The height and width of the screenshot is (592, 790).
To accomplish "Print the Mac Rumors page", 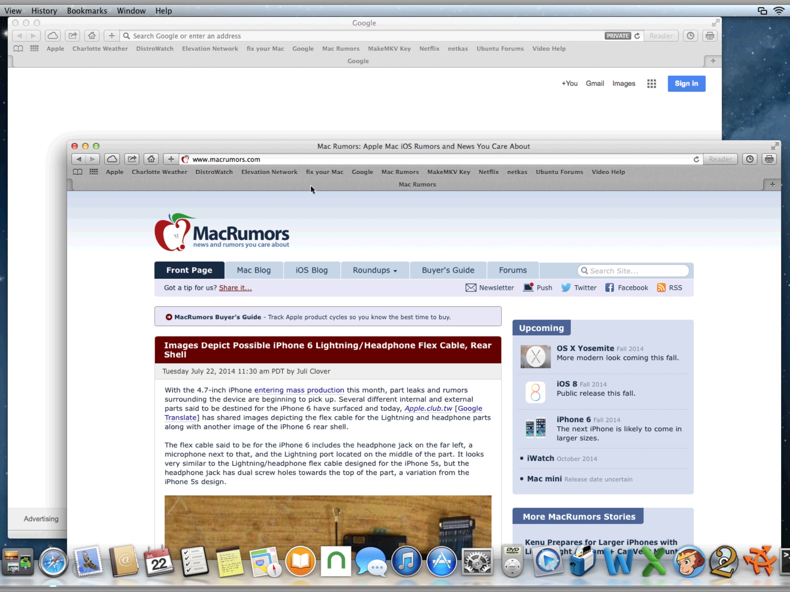I will click(769, 159).
